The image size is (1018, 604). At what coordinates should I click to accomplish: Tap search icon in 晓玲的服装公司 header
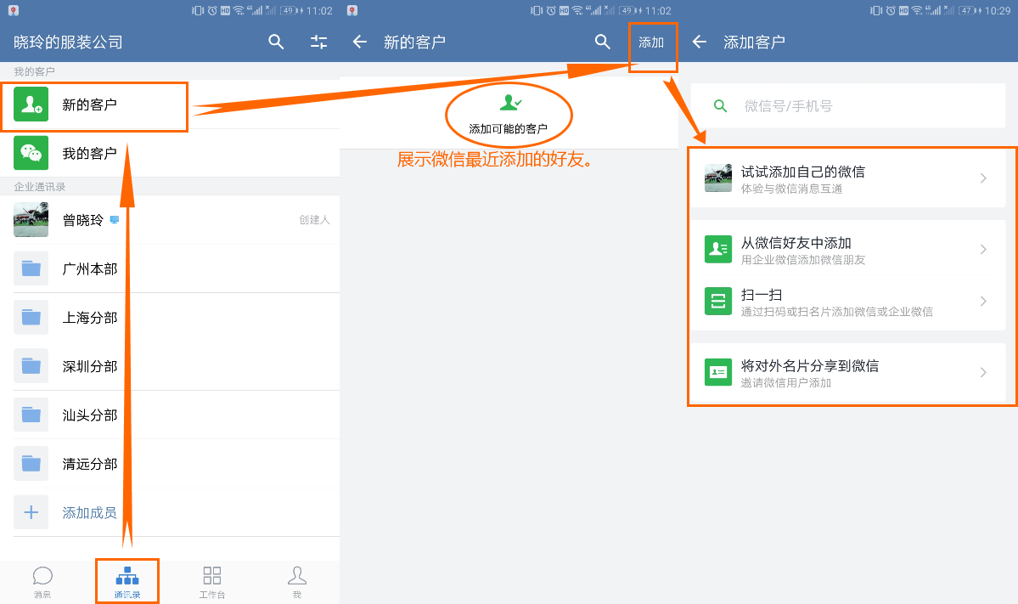pyautogui.click(x=276, y=42)
